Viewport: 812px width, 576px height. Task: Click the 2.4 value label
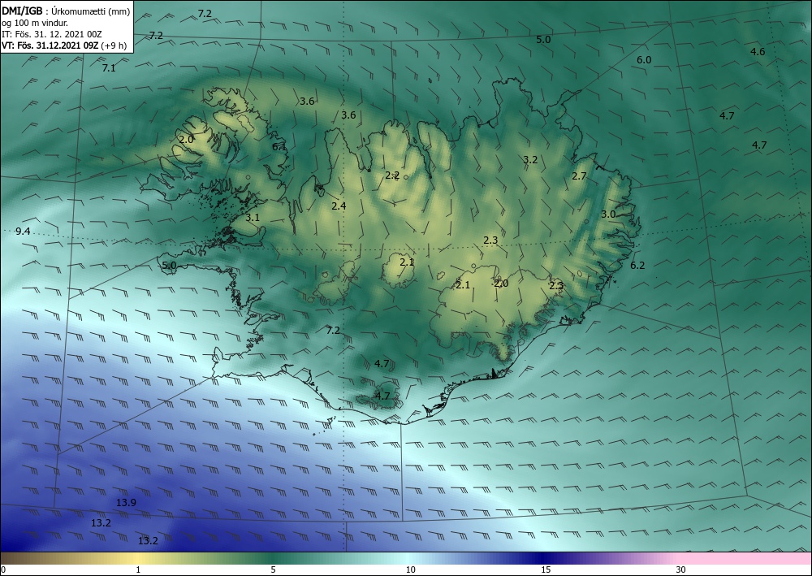coord(339,206)
